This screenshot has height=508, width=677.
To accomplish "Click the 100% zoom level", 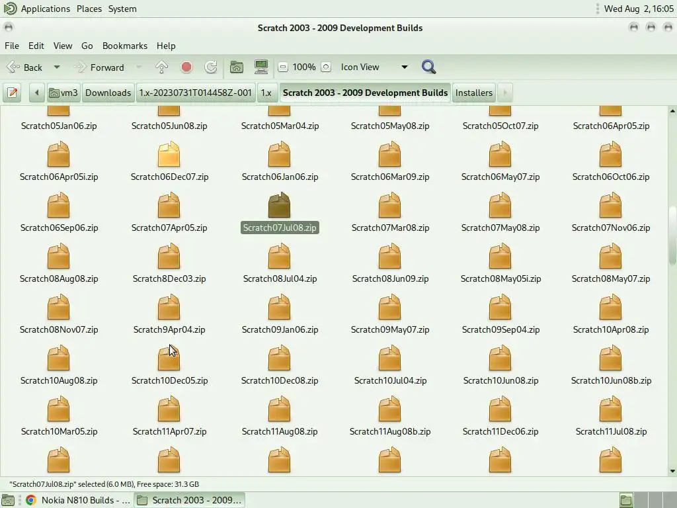I will (x=304, y=67).
